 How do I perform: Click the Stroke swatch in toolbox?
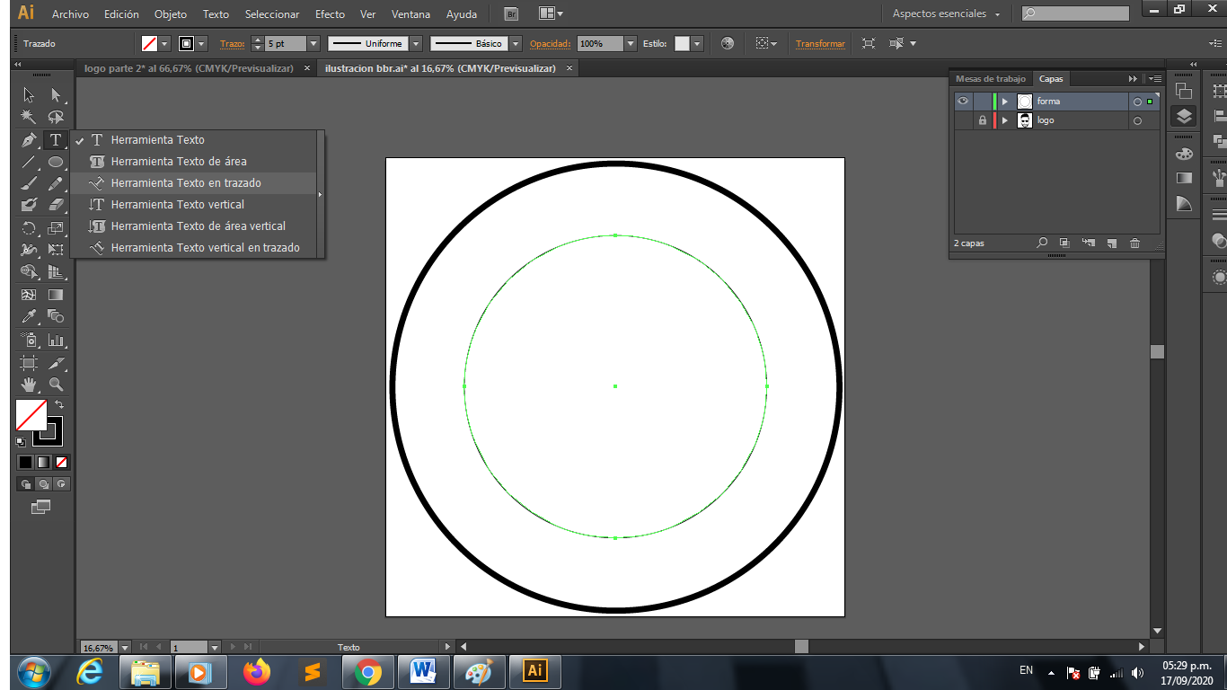click(x=52, y=436)
